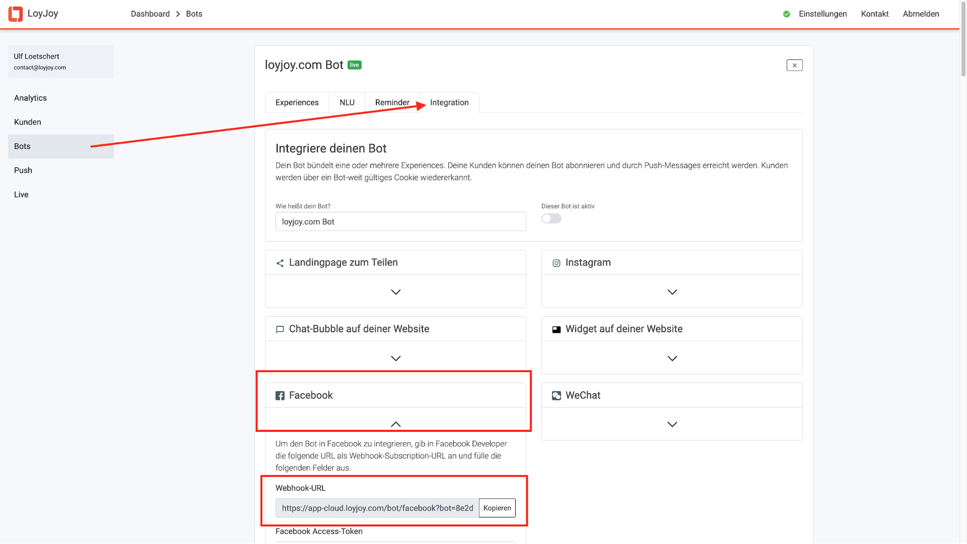Close the bot panel with the X button
Screen dimensions: 967x544
[794, 65]
